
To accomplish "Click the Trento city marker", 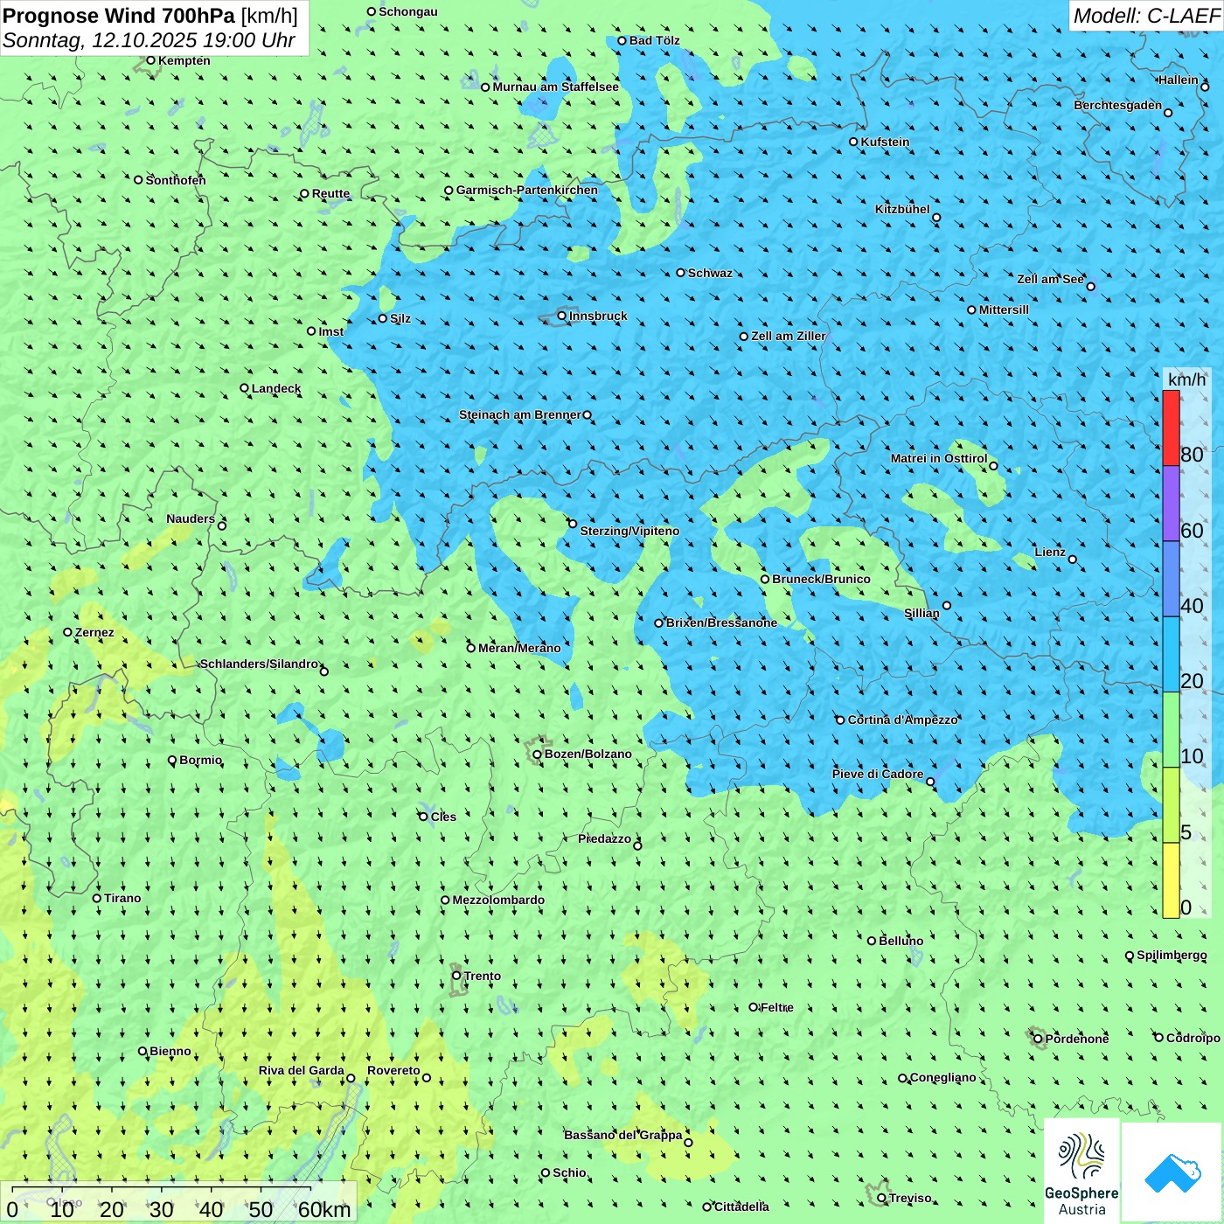I will pos(456,976).
